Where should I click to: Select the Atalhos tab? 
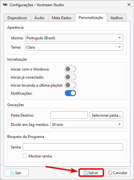[117, 18]
